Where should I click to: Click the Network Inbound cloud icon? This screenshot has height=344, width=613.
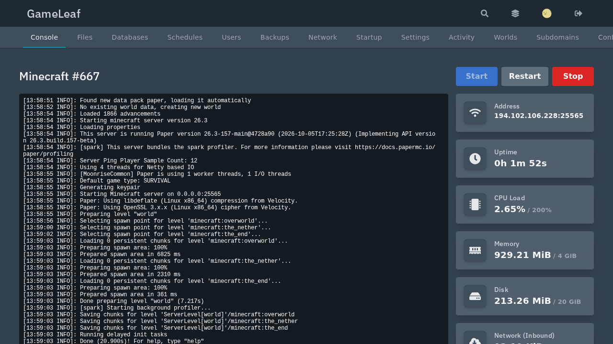click(475, 338)
